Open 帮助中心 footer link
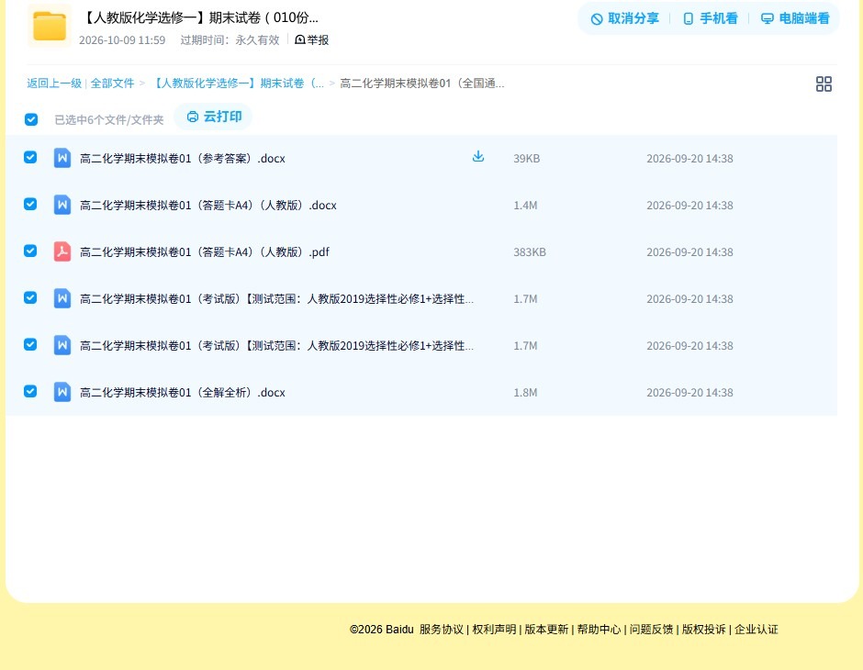The image size is (863, 670). coord(599,630)
